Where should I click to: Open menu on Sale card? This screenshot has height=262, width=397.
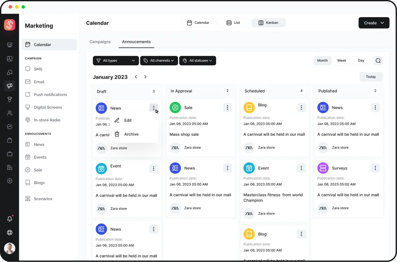pyautogui.click(x=227, y=108)
